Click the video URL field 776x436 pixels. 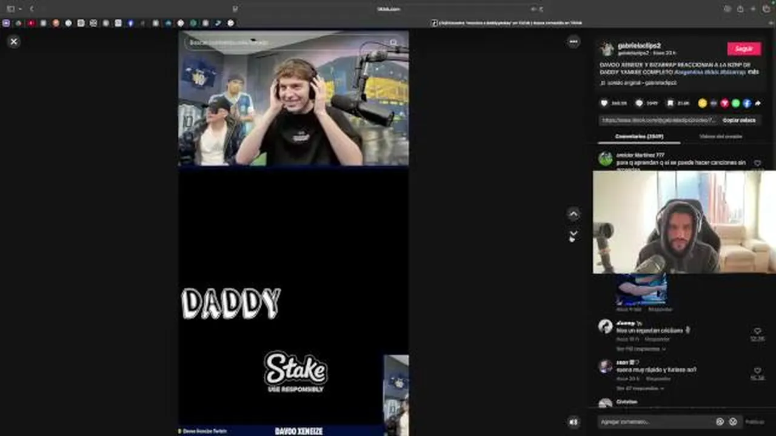[x=658, y=120]
